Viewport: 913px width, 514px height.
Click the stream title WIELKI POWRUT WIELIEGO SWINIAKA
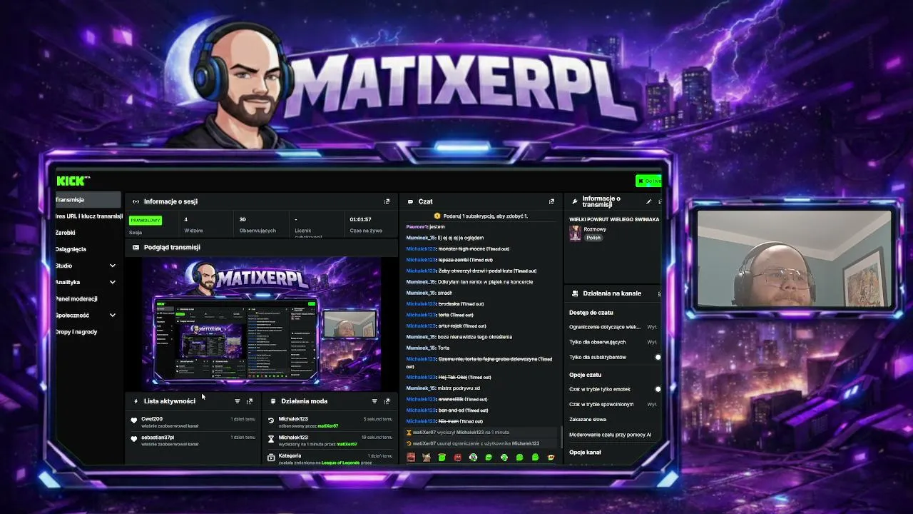[x=614, y=219]
